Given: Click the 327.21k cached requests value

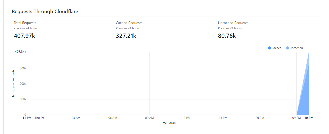Looking at the screenshot, I should (x=126, y=36).
